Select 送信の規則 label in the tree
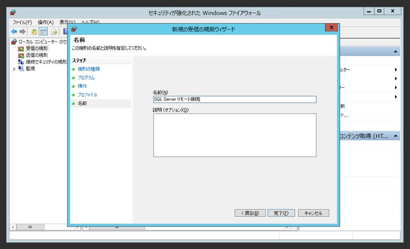The width and height of the screenshot is (410, 249). 37,55
